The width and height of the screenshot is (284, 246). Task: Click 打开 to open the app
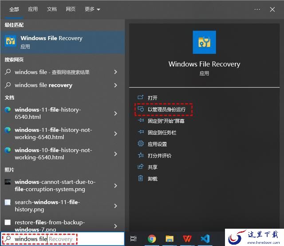point(153,98)
